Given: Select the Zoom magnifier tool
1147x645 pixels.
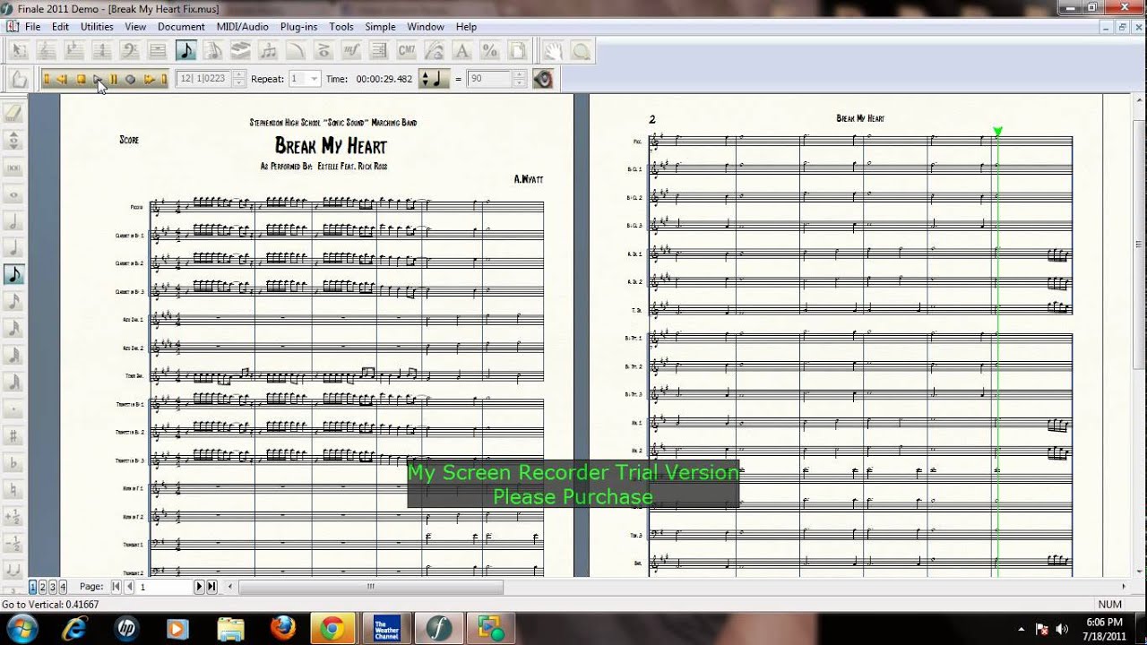Looking at the screenshot, I should (x=582, y=50).
